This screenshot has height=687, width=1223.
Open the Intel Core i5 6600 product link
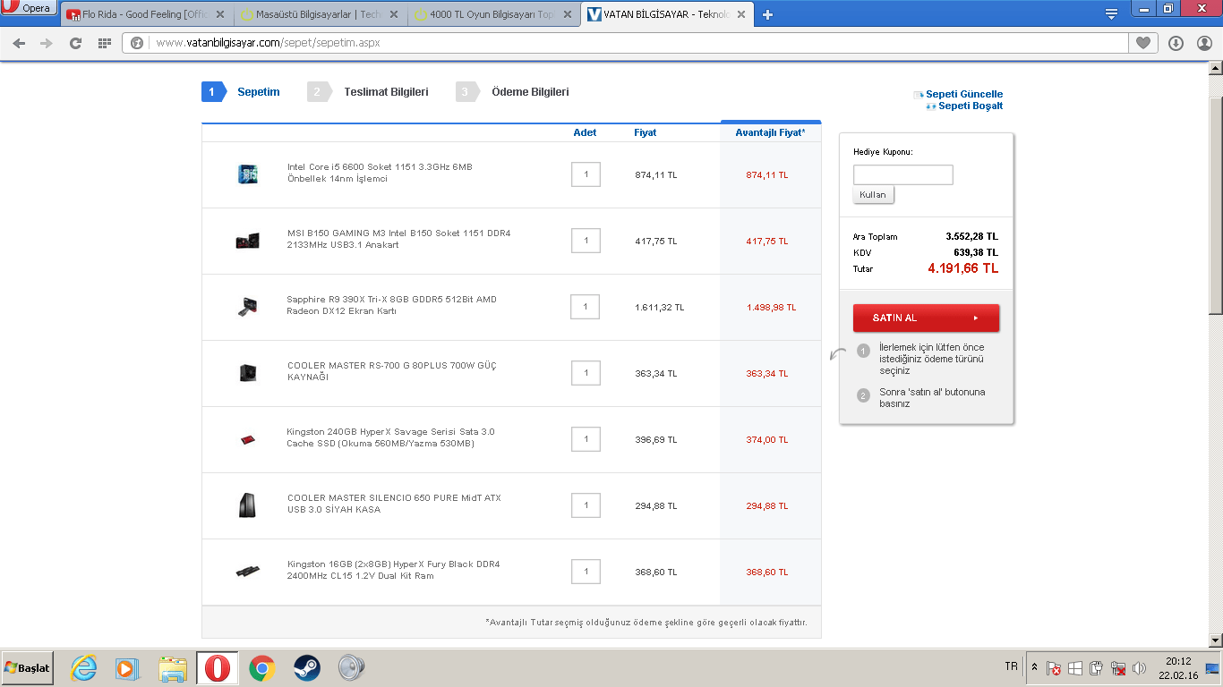click(380, 173)
